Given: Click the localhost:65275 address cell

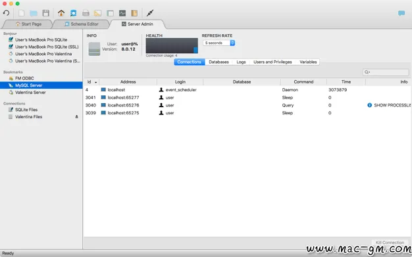Looking at the screenshot, I should pos(123,113).
